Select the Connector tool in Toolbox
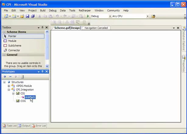The image size is (187, 134). click(x=14, y=50)
